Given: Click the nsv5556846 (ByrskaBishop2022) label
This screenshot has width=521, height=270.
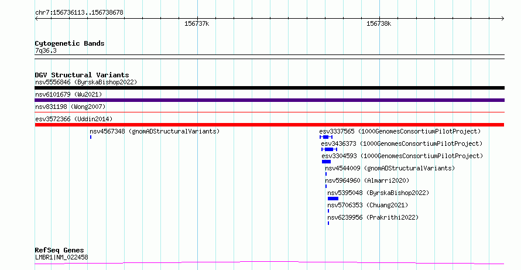Looking at the screenshot, I should [86, 82].
